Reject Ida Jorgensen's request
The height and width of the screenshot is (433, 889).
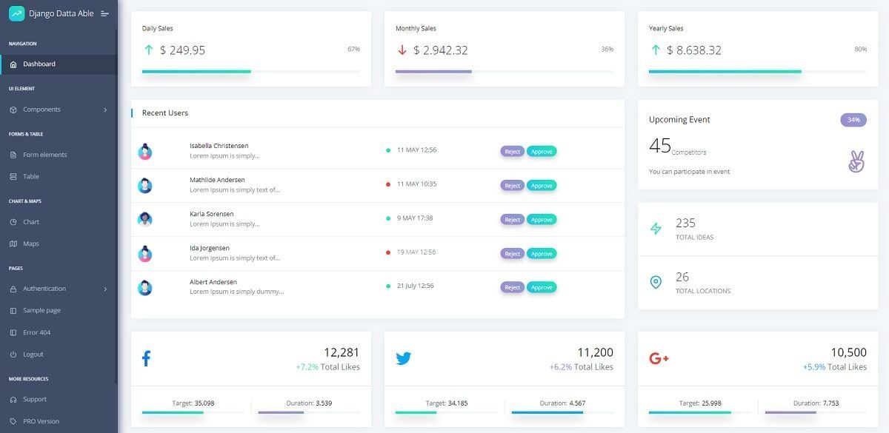512,253
